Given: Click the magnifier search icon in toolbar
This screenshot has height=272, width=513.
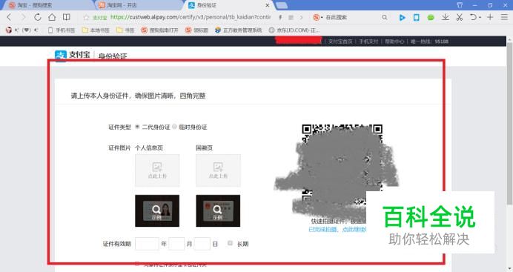Looking at the screenshot, I should pyautogui.click(x=385, y=17).
